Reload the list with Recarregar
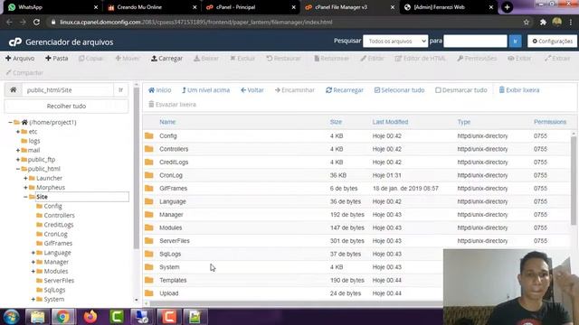Viewport: 579px width, 325px height. coord(345,90)
